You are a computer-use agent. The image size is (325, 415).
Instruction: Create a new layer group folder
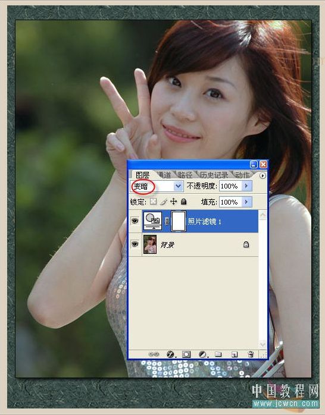(218, 354)
